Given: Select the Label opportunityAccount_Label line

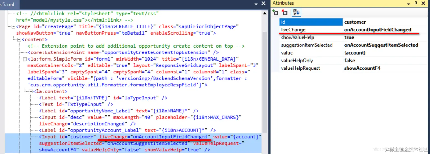Looking at the screenshot, I should (x=127, y=130).
